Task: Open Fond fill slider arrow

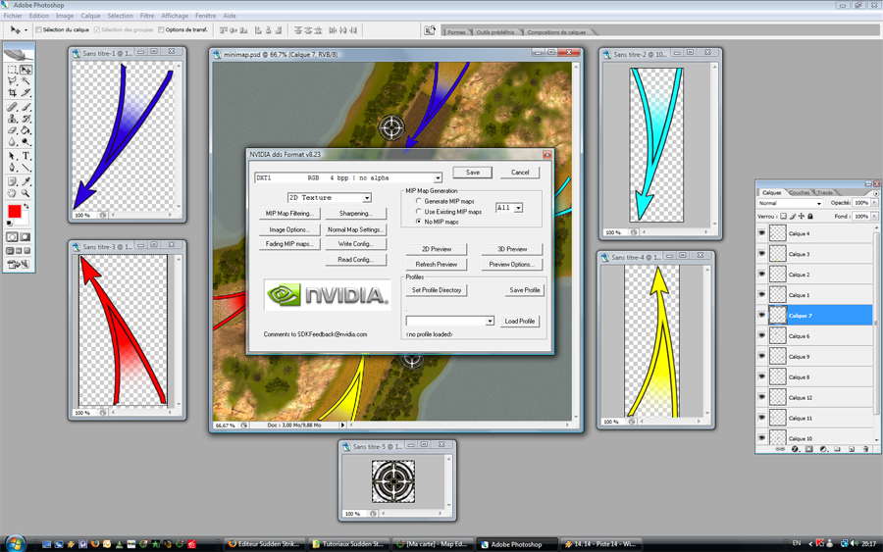Action: (874, 216)
